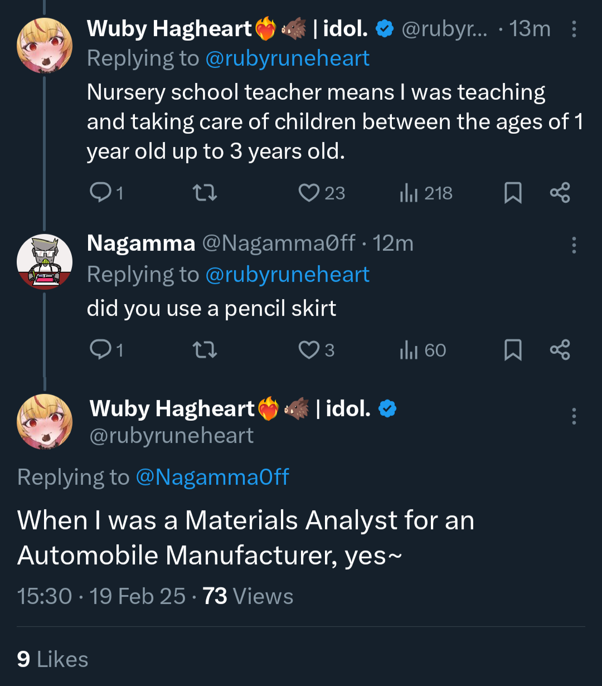Viewport: 602px width, 686px height.
Task: Like Nagamma's pencil skirt tweet
Action: tap(309, 350)
